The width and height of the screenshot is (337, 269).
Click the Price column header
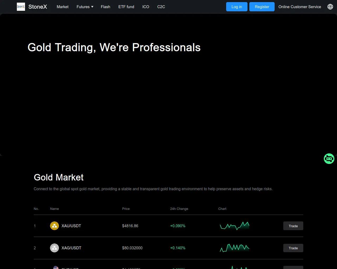[x=126, y=209]
